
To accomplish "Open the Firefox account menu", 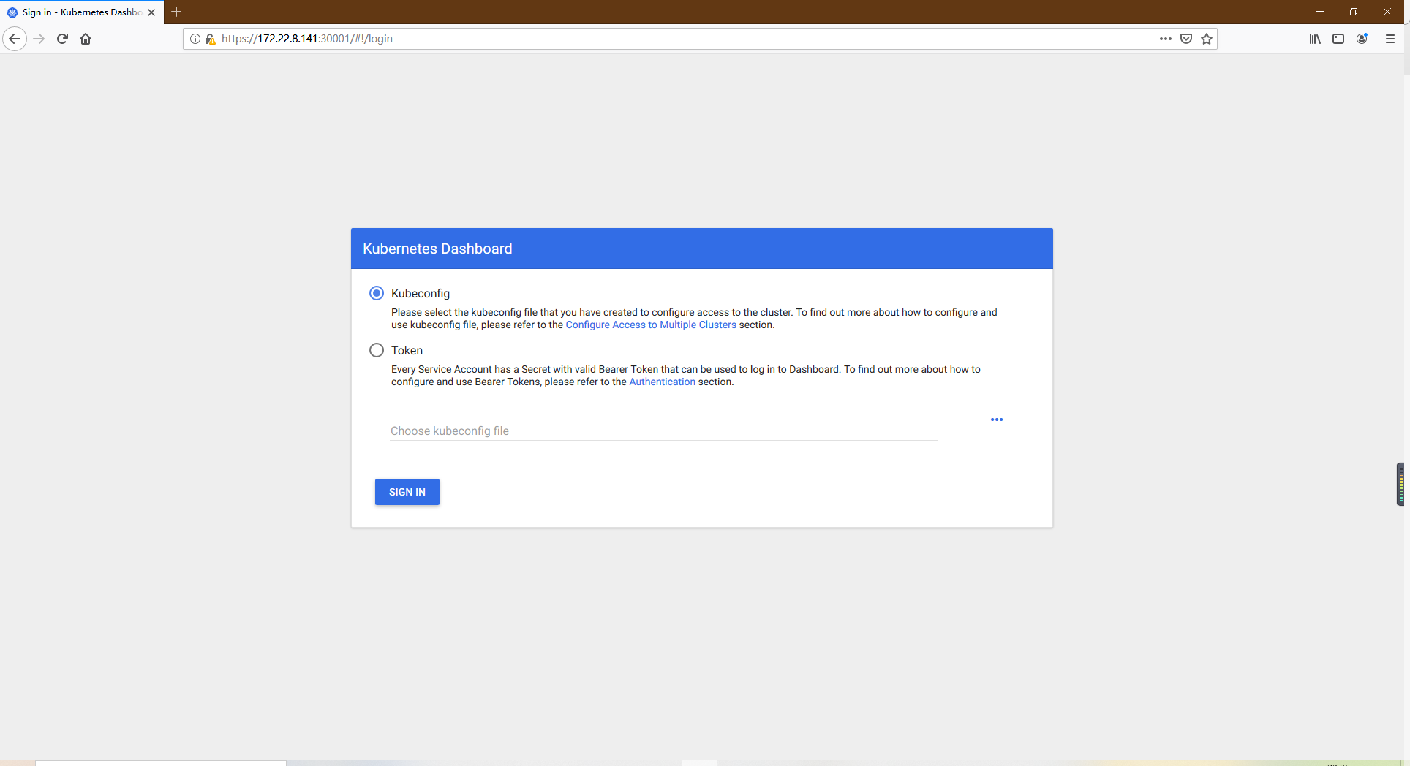I will pyautogui.click(x=1362, y=39).
